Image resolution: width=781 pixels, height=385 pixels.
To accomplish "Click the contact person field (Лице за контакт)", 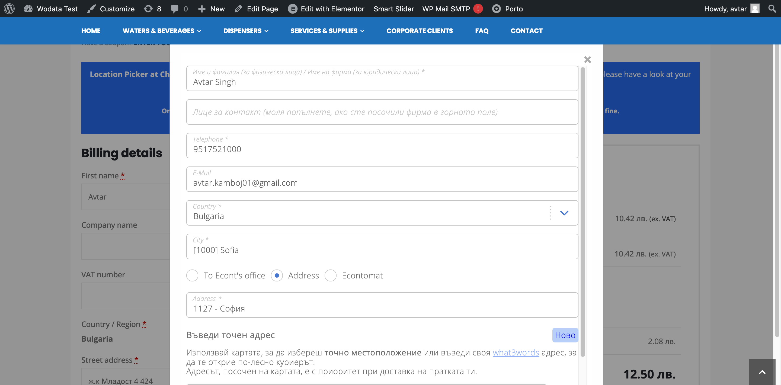I will pos(382,112).
